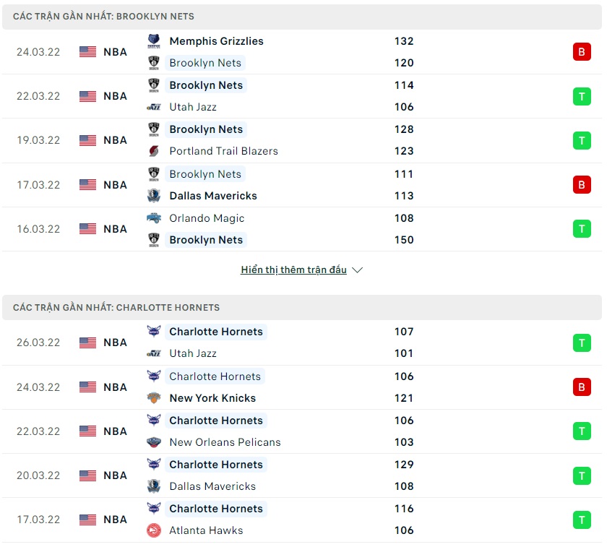The height and width of the screenshot is (547, 607).
Task: Click the green T badge for 16.03.22 Magic game
Action: [582, 229]
